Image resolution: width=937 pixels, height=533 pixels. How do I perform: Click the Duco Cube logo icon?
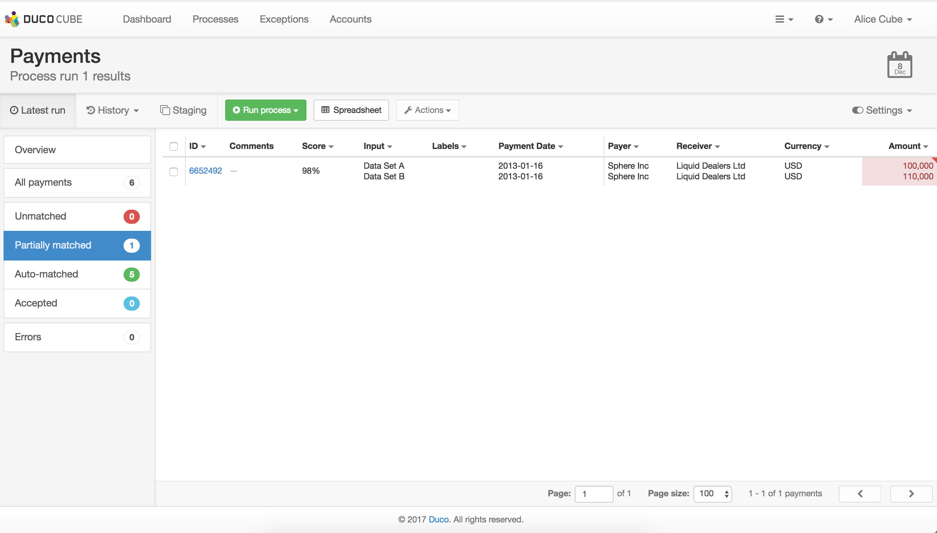click(12, 19)
